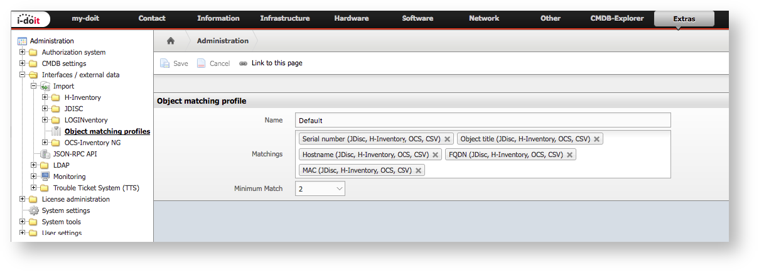This screenshot has height=272, width=759.
Task: Open System settings tree item
Action: tap(66, 210)
